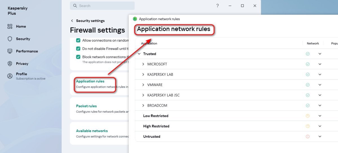Sort by Network column header
Image resolution: width=338 pixels, height=153 pixels.
(x=313, y=43)
